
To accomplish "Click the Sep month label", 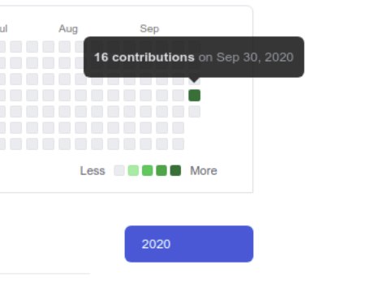I will tap(149, 28).
